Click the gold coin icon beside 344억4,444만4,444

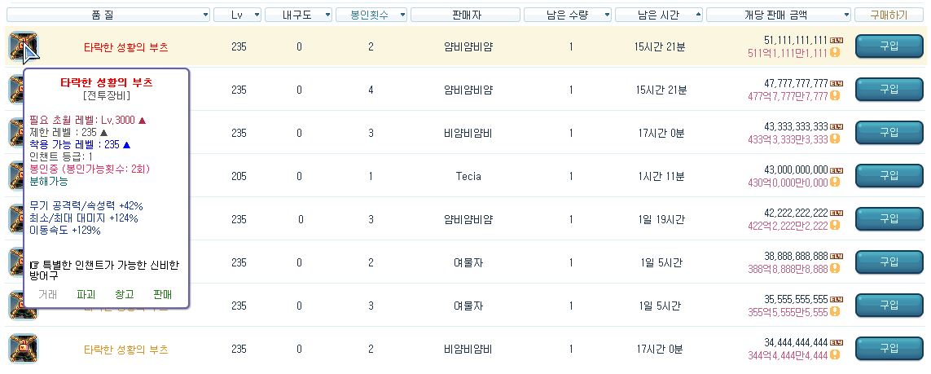tap(835, 355)
